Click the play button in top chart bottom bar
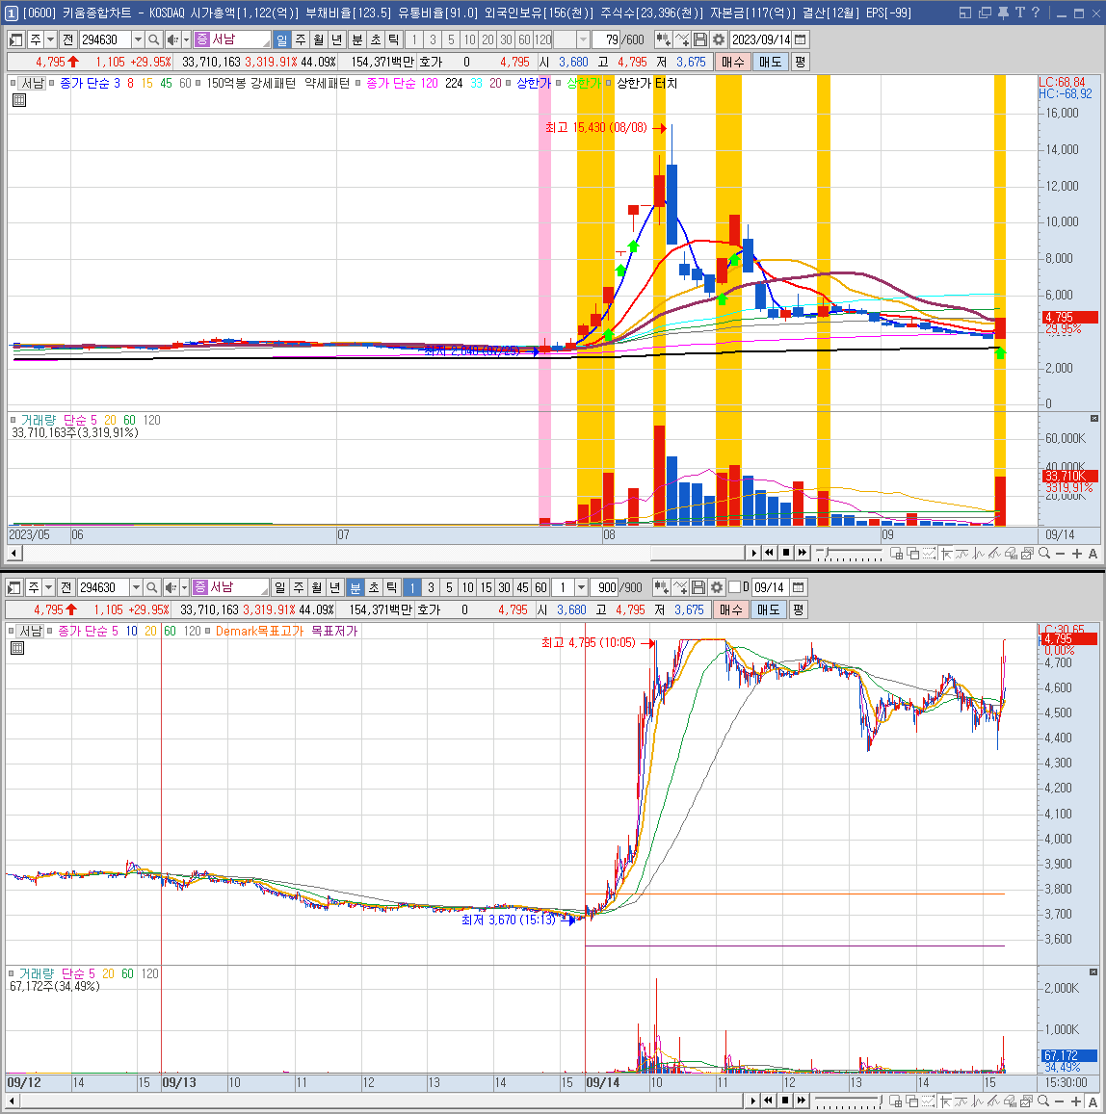 (x=753, y=554)
